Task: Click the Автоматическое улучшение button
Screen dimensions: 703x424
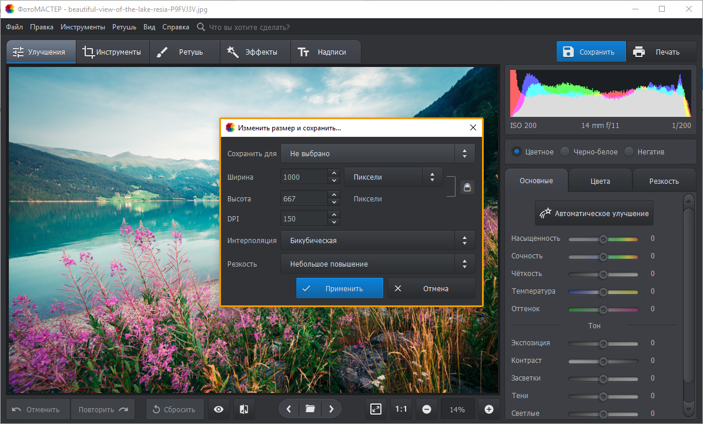Action: [x=594, y=213]
